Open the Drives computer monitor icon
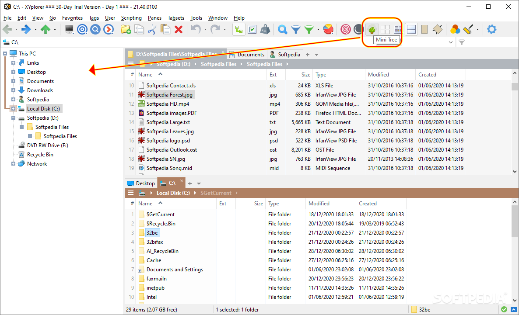Image resolution: width=519 pixels, height=315 pixels. pos(69,29)
